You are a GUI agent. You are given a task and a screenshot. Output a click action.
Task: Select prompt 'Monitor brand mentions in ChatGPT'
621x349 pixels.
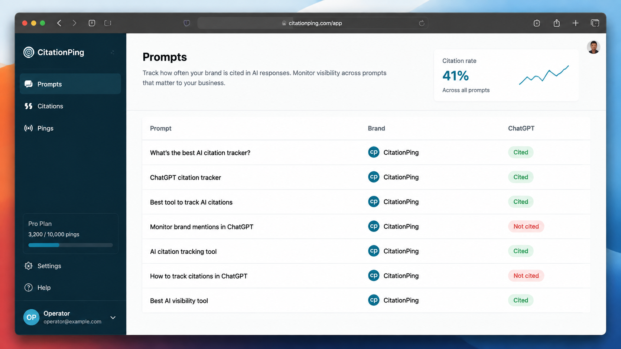(202, 227)
